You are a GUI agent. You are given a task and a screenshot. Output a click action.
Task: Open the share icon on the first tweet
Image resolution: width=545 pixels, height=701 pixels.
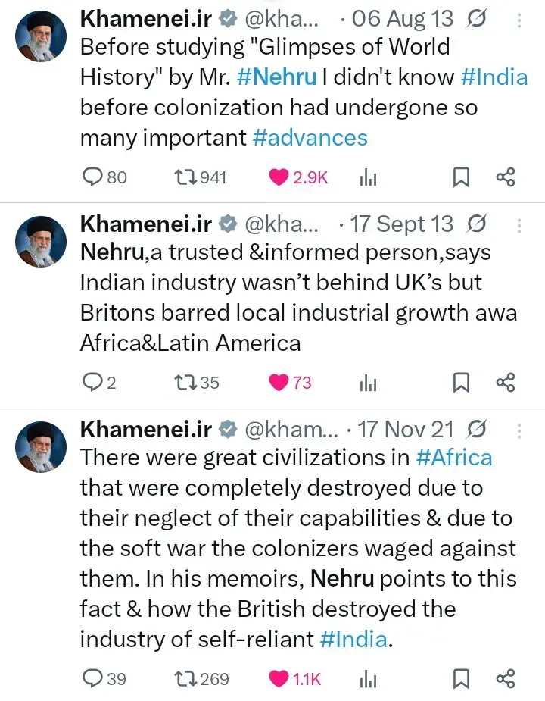[506, 177]
